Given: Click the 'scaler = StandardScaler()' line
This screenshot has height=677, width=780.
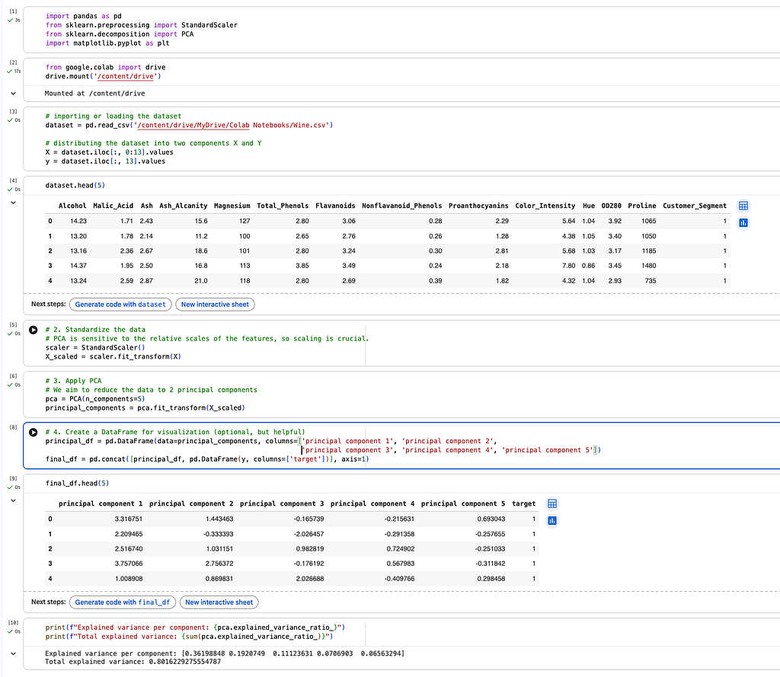Looking at the screenshot, I should pos(95,348).
